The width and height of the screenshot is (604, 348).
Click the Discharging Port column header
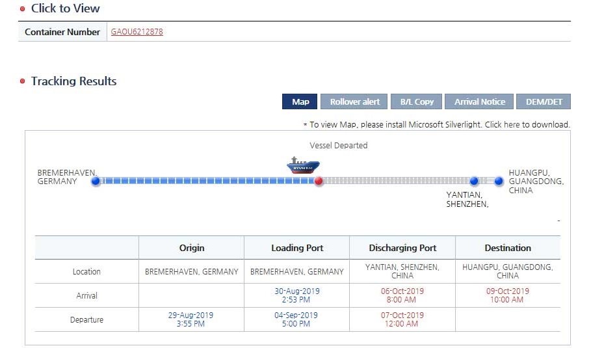(402, 248)
